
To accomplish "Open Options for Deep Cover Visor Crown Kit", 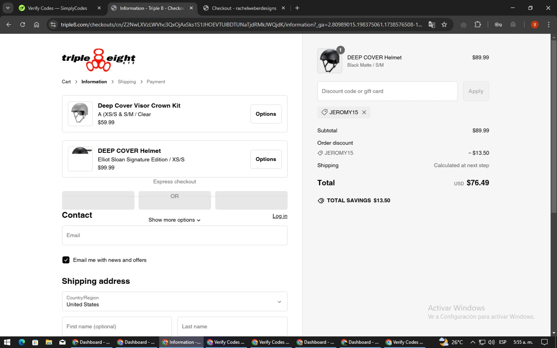I will pyautogui.click(x=266, y=114).
